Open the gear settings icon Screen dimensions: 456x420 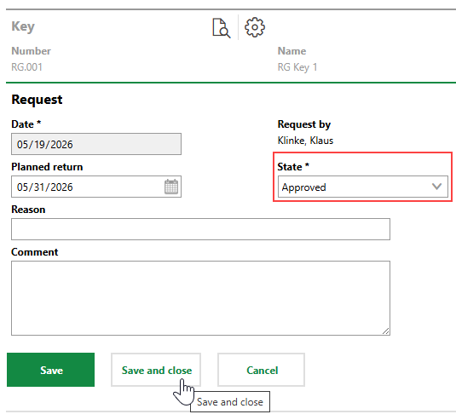[x=255, y=27]
